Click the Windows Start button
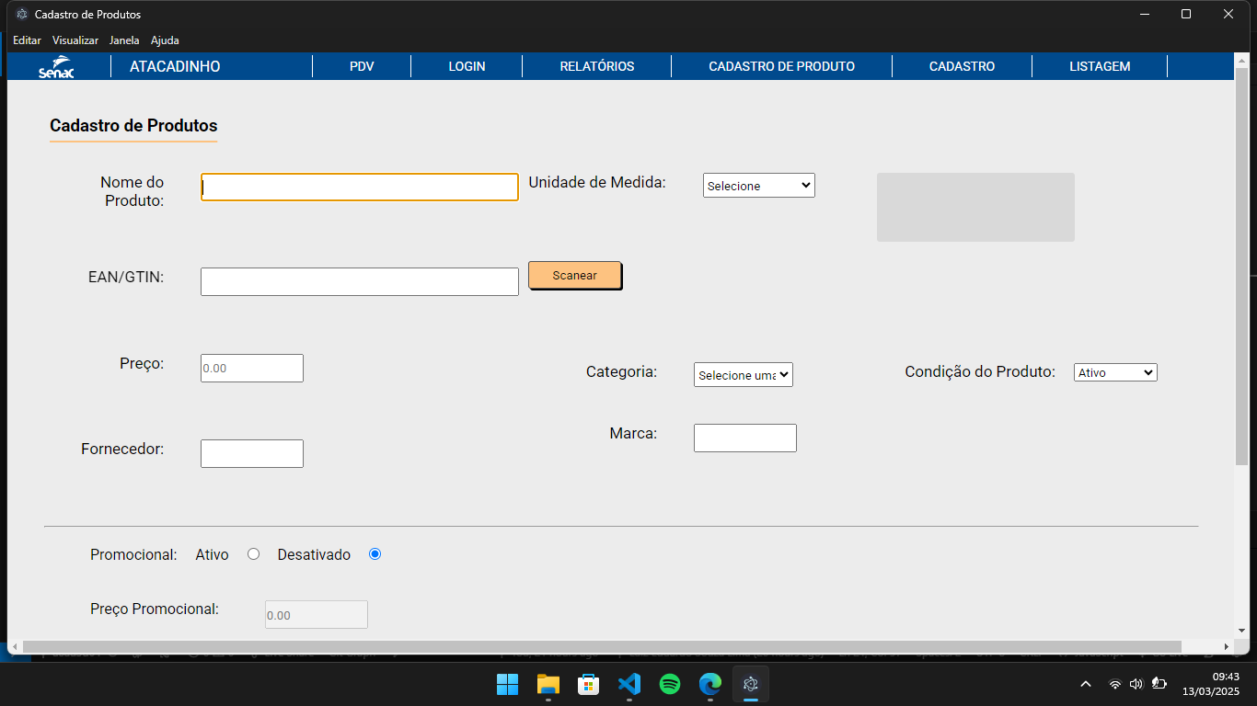The height and width of the screenshot is (706, 1257). pyautogui.click(x=507, y=684)
